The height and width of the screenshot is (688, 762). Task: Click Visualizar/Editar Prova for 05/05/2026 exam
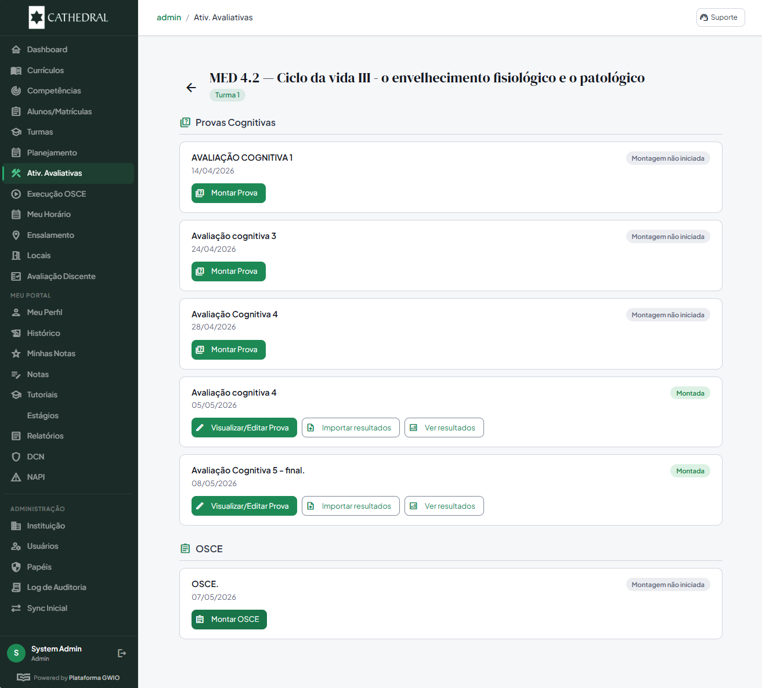coord(244,428)
